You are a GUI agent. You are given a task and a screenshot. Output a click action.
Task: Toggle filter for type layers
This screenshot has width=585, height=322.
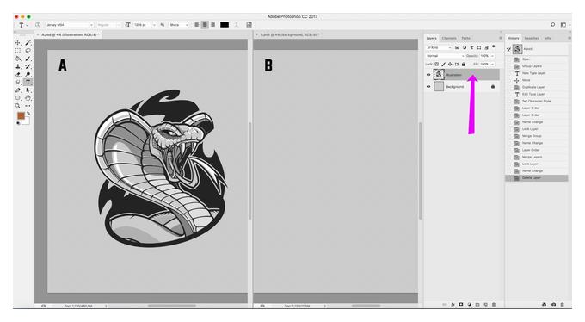[472, 48]
